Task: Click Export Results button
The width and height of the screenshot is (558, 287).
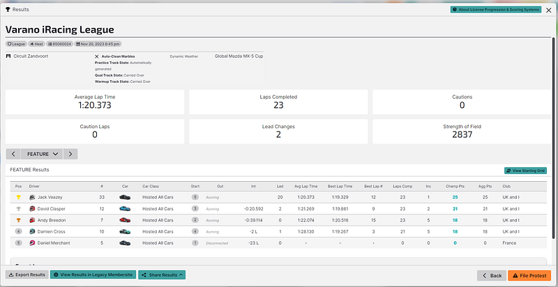Action: coord(27,274)
